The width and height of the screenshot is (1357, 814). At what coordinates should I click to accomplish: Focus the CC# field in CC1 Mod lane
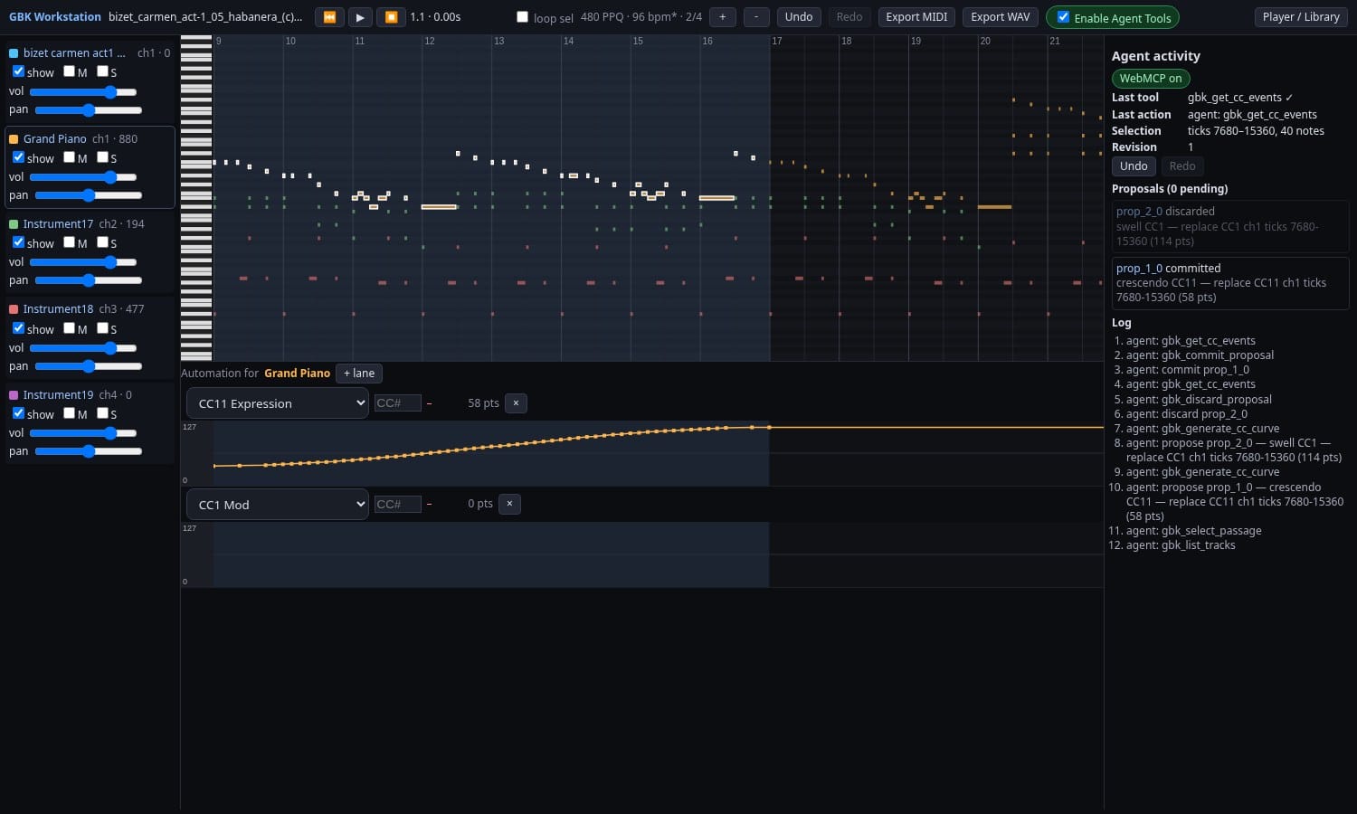(x=398, y=505)
